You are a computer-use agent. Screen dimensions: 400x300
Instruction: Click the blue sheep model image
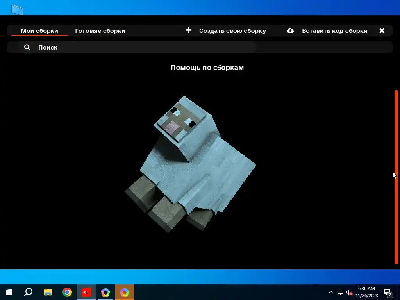point(190,164)
